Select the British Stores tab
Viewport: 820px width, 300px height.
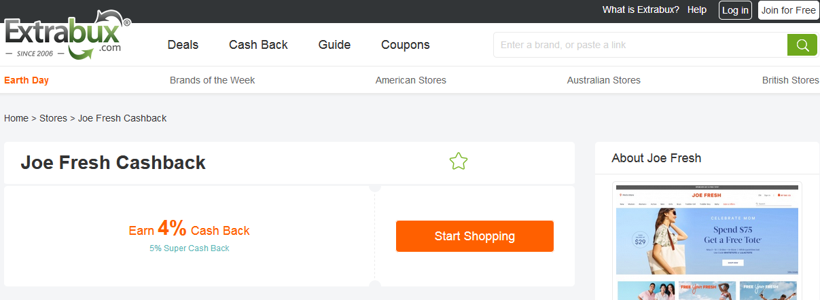tap(790, 80)
